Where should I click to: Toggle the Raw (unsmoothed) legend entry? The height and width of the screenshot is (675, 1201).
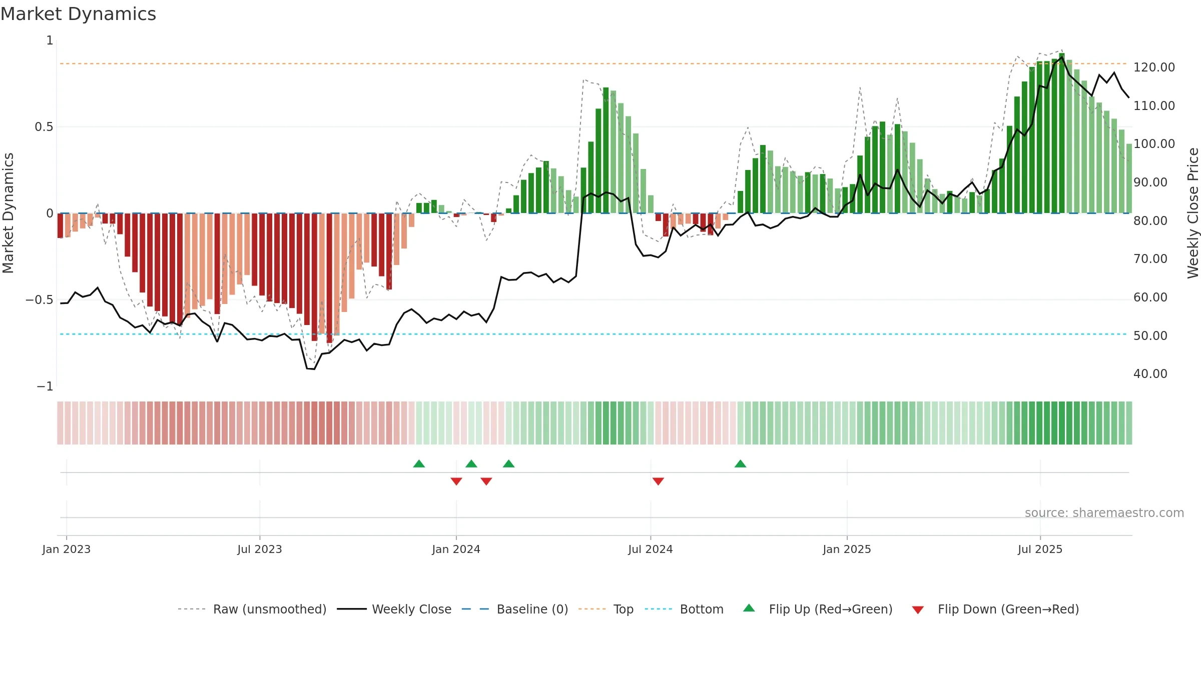point(252,609)
